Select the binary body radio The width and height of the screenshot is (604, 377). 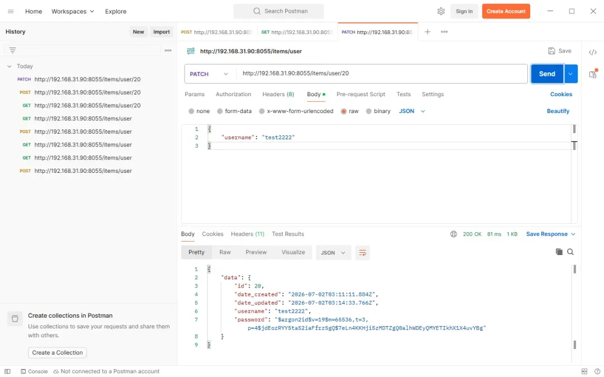pyautogui.click(x=378, y=111)
